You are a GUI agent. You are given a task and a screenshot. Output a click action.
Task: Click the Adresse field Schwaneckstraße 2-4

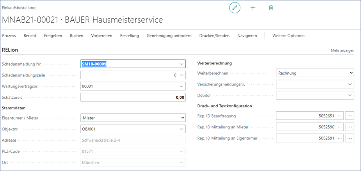(133, 140)
